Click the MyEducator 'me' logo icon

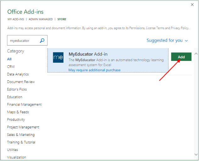click(x=58, y=57)
